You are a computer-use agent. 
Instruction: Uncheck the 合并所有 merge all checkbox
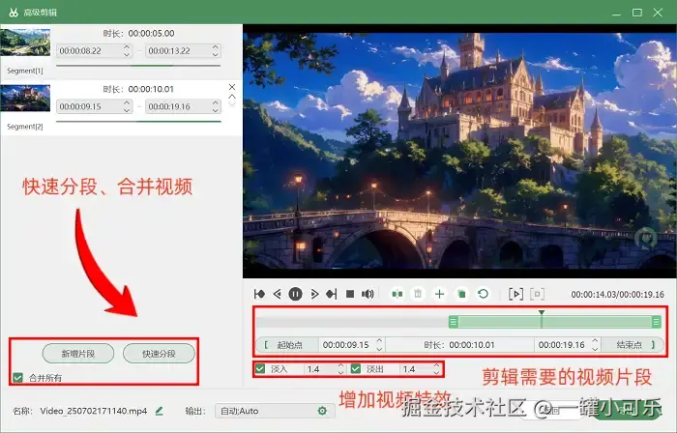pyautogui.click(x=17, y=378)
